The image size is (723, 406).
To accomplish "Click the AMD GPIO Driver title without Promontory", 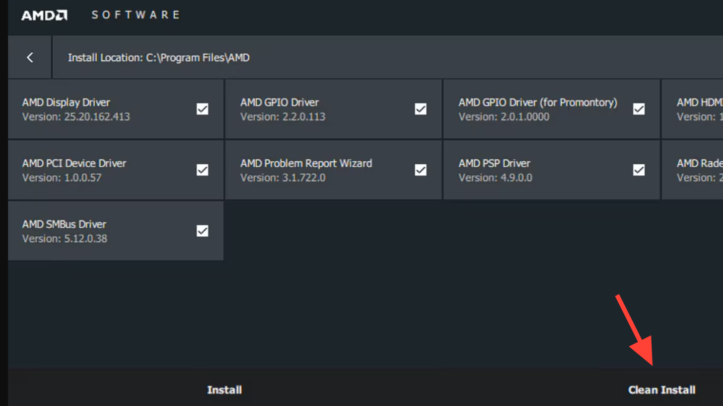I will pos(279,103).
